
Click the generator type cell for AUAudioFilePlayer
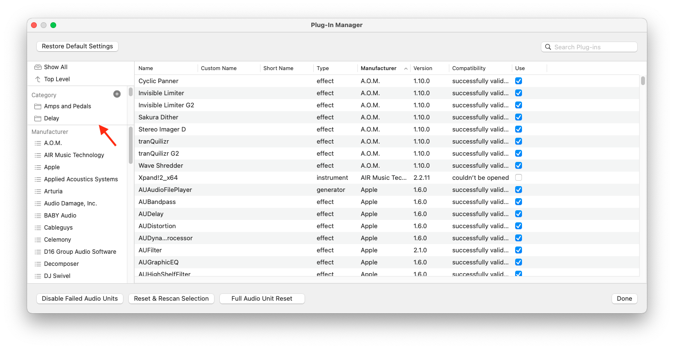(331, 189)
